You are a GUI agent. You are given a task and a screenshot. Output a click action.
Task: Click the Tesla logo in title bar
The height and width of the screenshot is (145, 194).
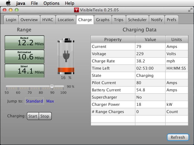coord(76,10)
